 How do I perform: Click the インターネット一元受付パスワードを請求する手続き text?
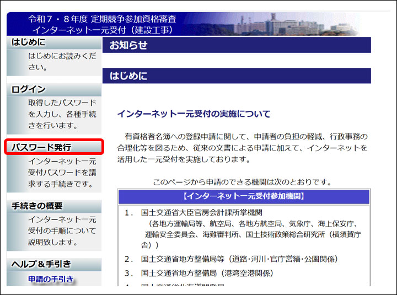pos(62,173)
